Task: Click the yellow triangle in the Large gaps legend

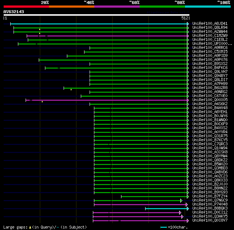Action: point(30,227)
